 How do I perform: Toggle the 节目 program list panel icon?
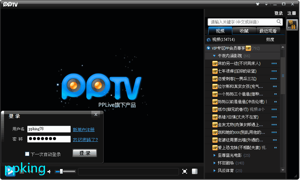(x=292, y=25)
